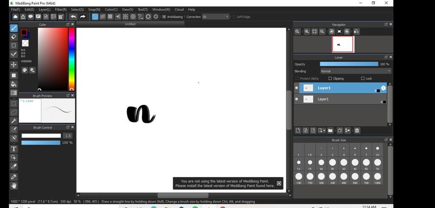This screenshot has width=435, height=208.
Task: Zoom out using Navigator magnifier minus
Action: click(x=322, y=31)
